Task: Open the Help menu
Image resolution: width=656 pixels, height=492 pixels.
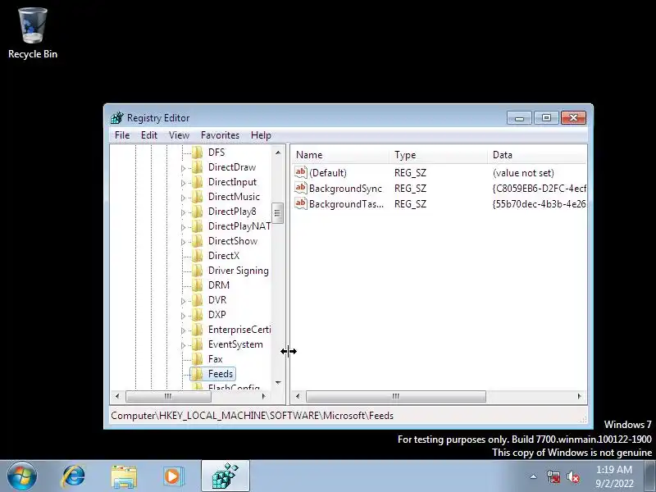Action: coord(261,135)
